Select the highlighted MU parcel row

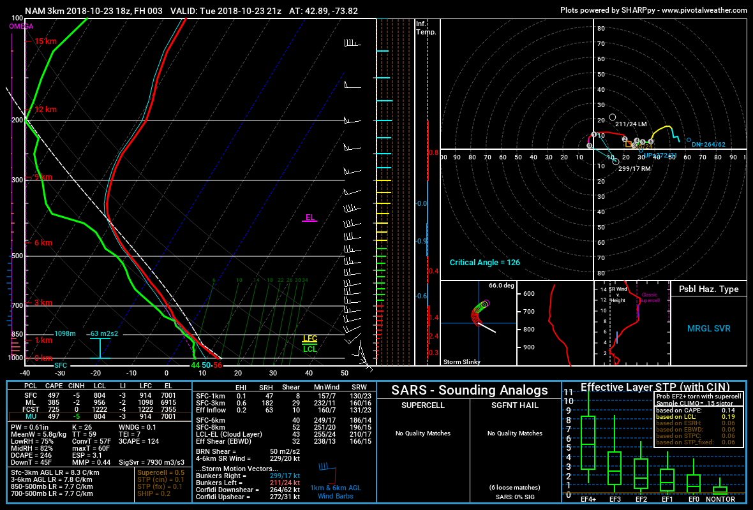click(100, 416)
